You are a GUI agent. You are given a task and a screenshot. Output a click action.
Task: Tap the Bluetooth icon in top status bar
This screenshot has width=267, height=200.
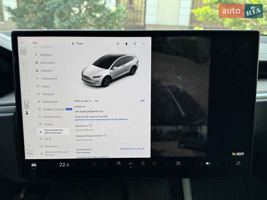click(x=135, y=44)
